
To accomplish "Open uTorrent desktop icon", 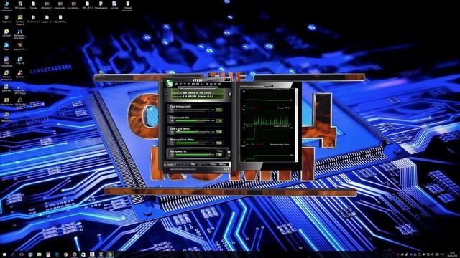I will point(6,33).
